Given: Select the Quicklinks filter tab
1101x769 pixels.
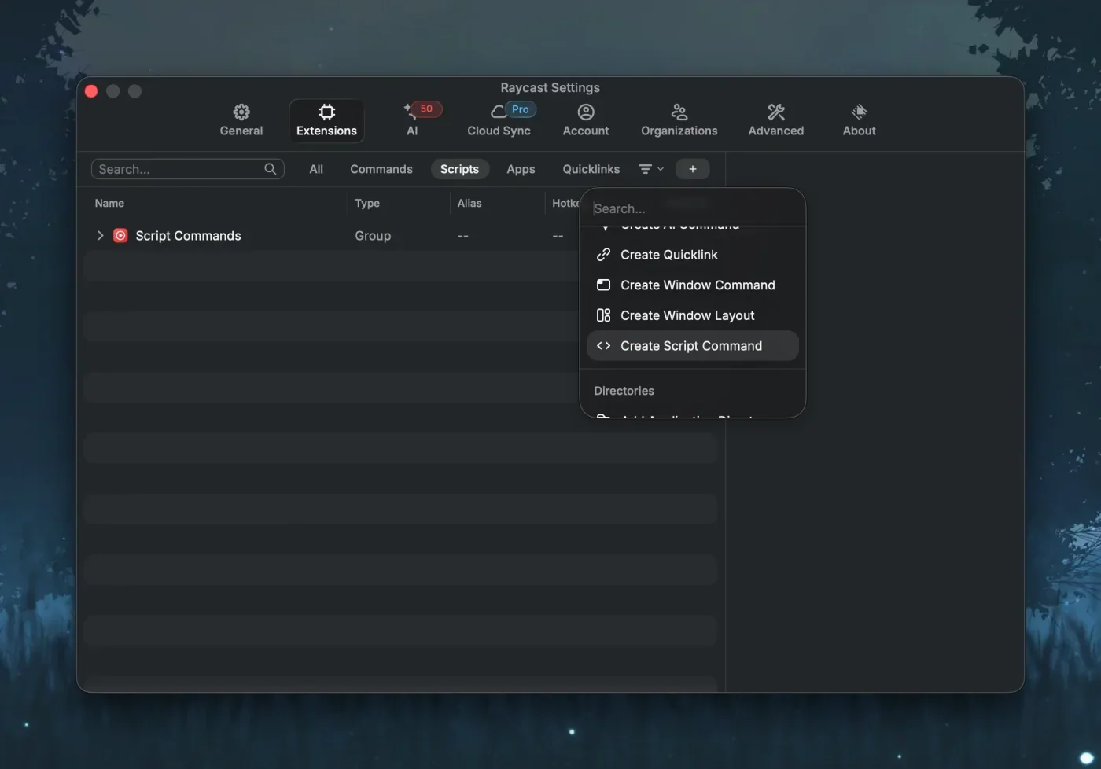Looking at the screenshot, I should click(x=590, y=168).
